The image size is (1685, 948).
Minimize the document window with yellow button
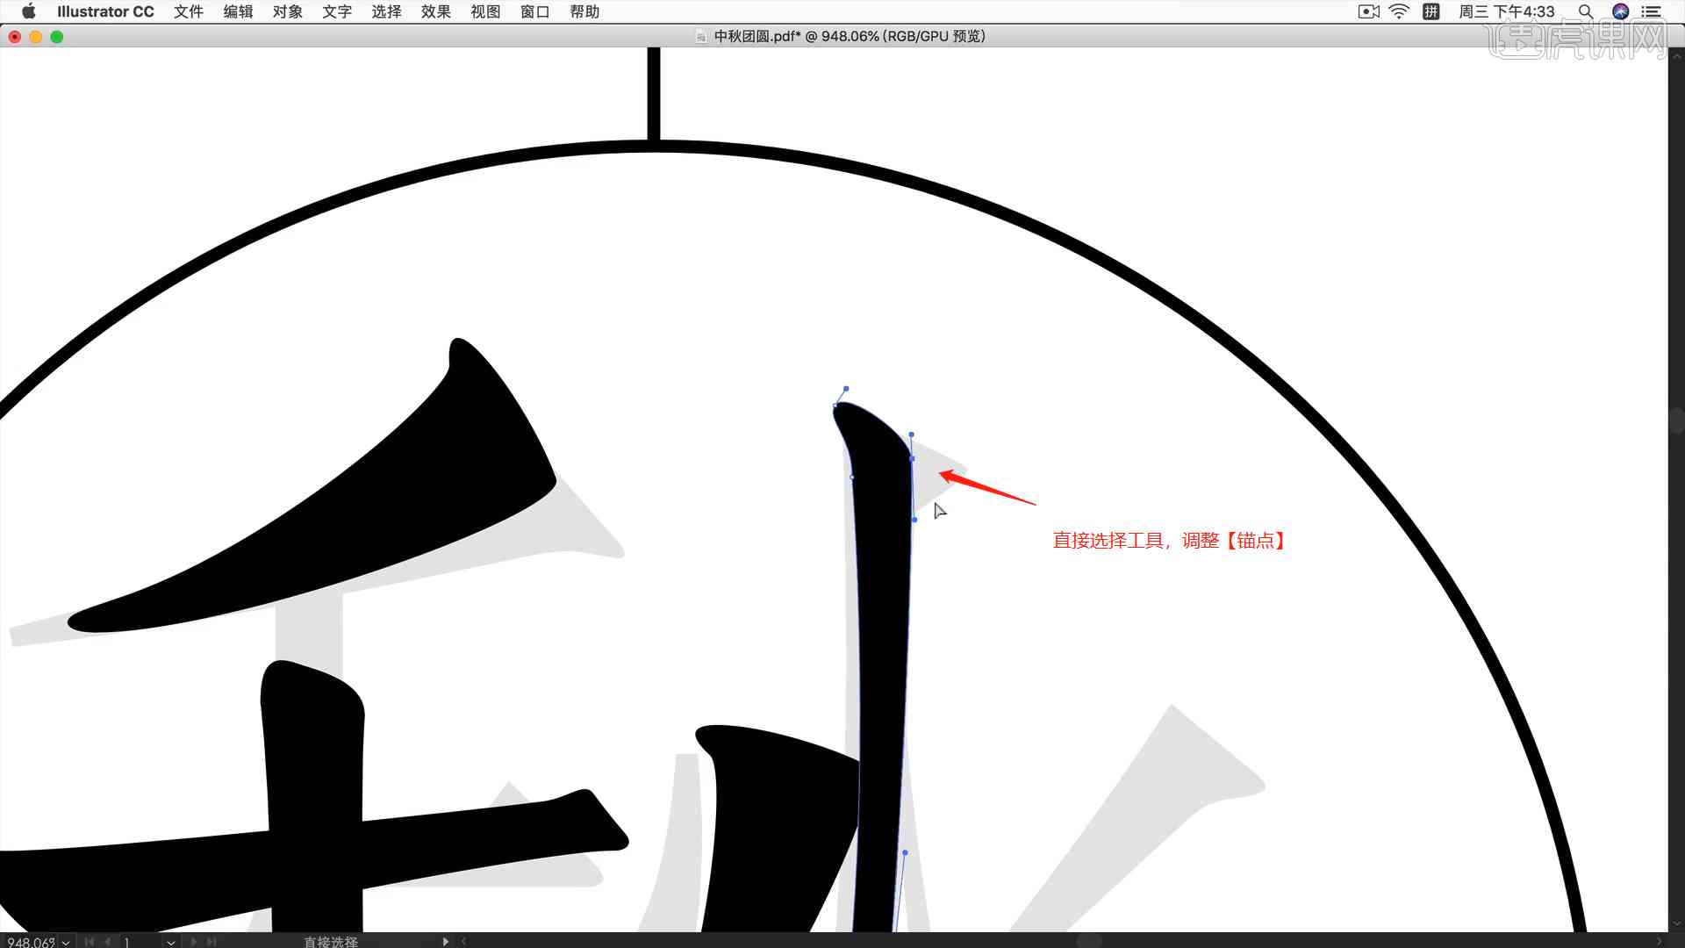pyautogui.click(x=36, y=37)
